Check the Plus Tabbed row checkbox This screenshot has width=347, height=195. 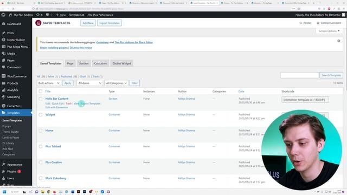click(41, 146)
